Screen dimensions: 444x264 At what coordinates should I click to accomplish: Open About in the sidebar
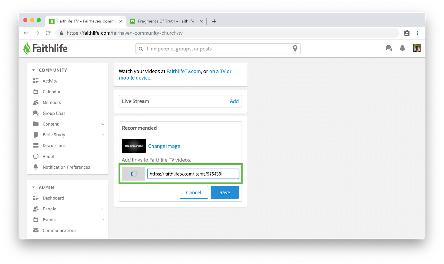click(x=49, y=156)
